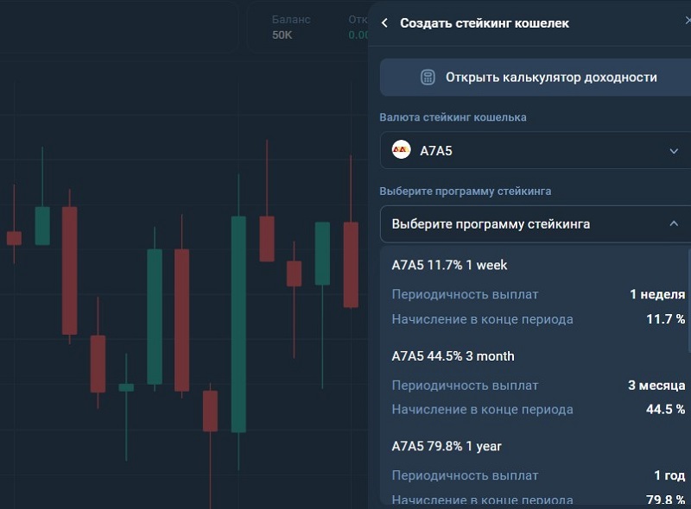Click the 3 месяца payout value
Viewport: 691px width, 509px height.
656,386
